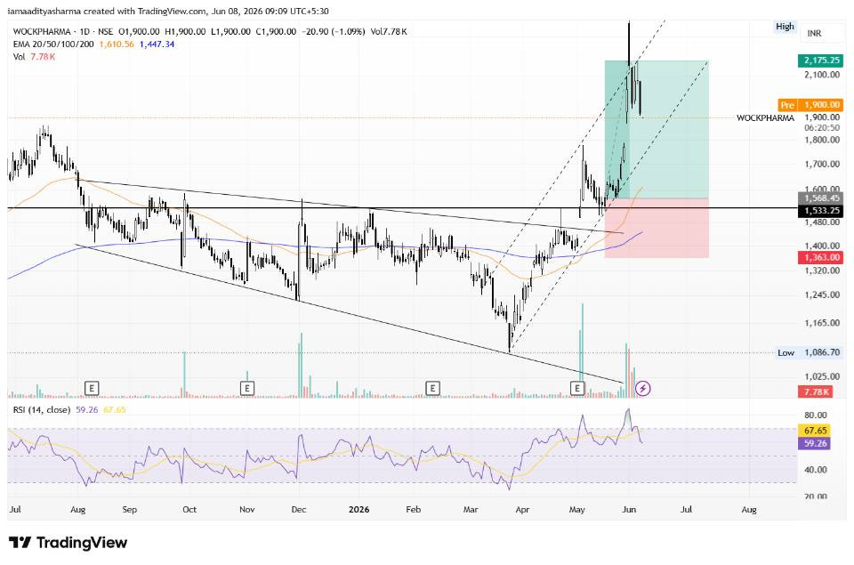
Task: Click the −20.90 (−1.09%) change value
Action: (x=334, y=32)
